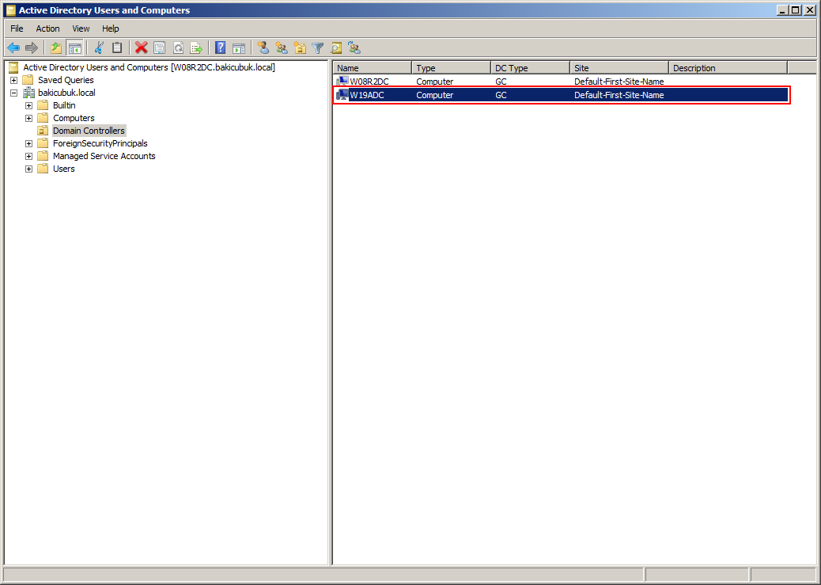Screen dimensions: 821x585
Task: Go up one level with folder icon
Action: coord(56,48)
